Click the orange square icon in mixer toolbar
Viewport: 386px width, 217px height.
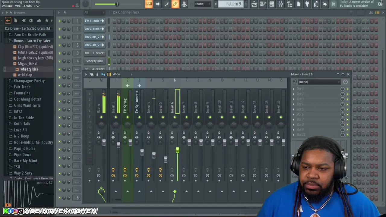coord(109,74)
